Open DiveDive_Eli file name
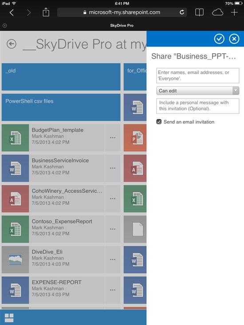Viewport: 244px width, 325px height. [x=47, y=252]
